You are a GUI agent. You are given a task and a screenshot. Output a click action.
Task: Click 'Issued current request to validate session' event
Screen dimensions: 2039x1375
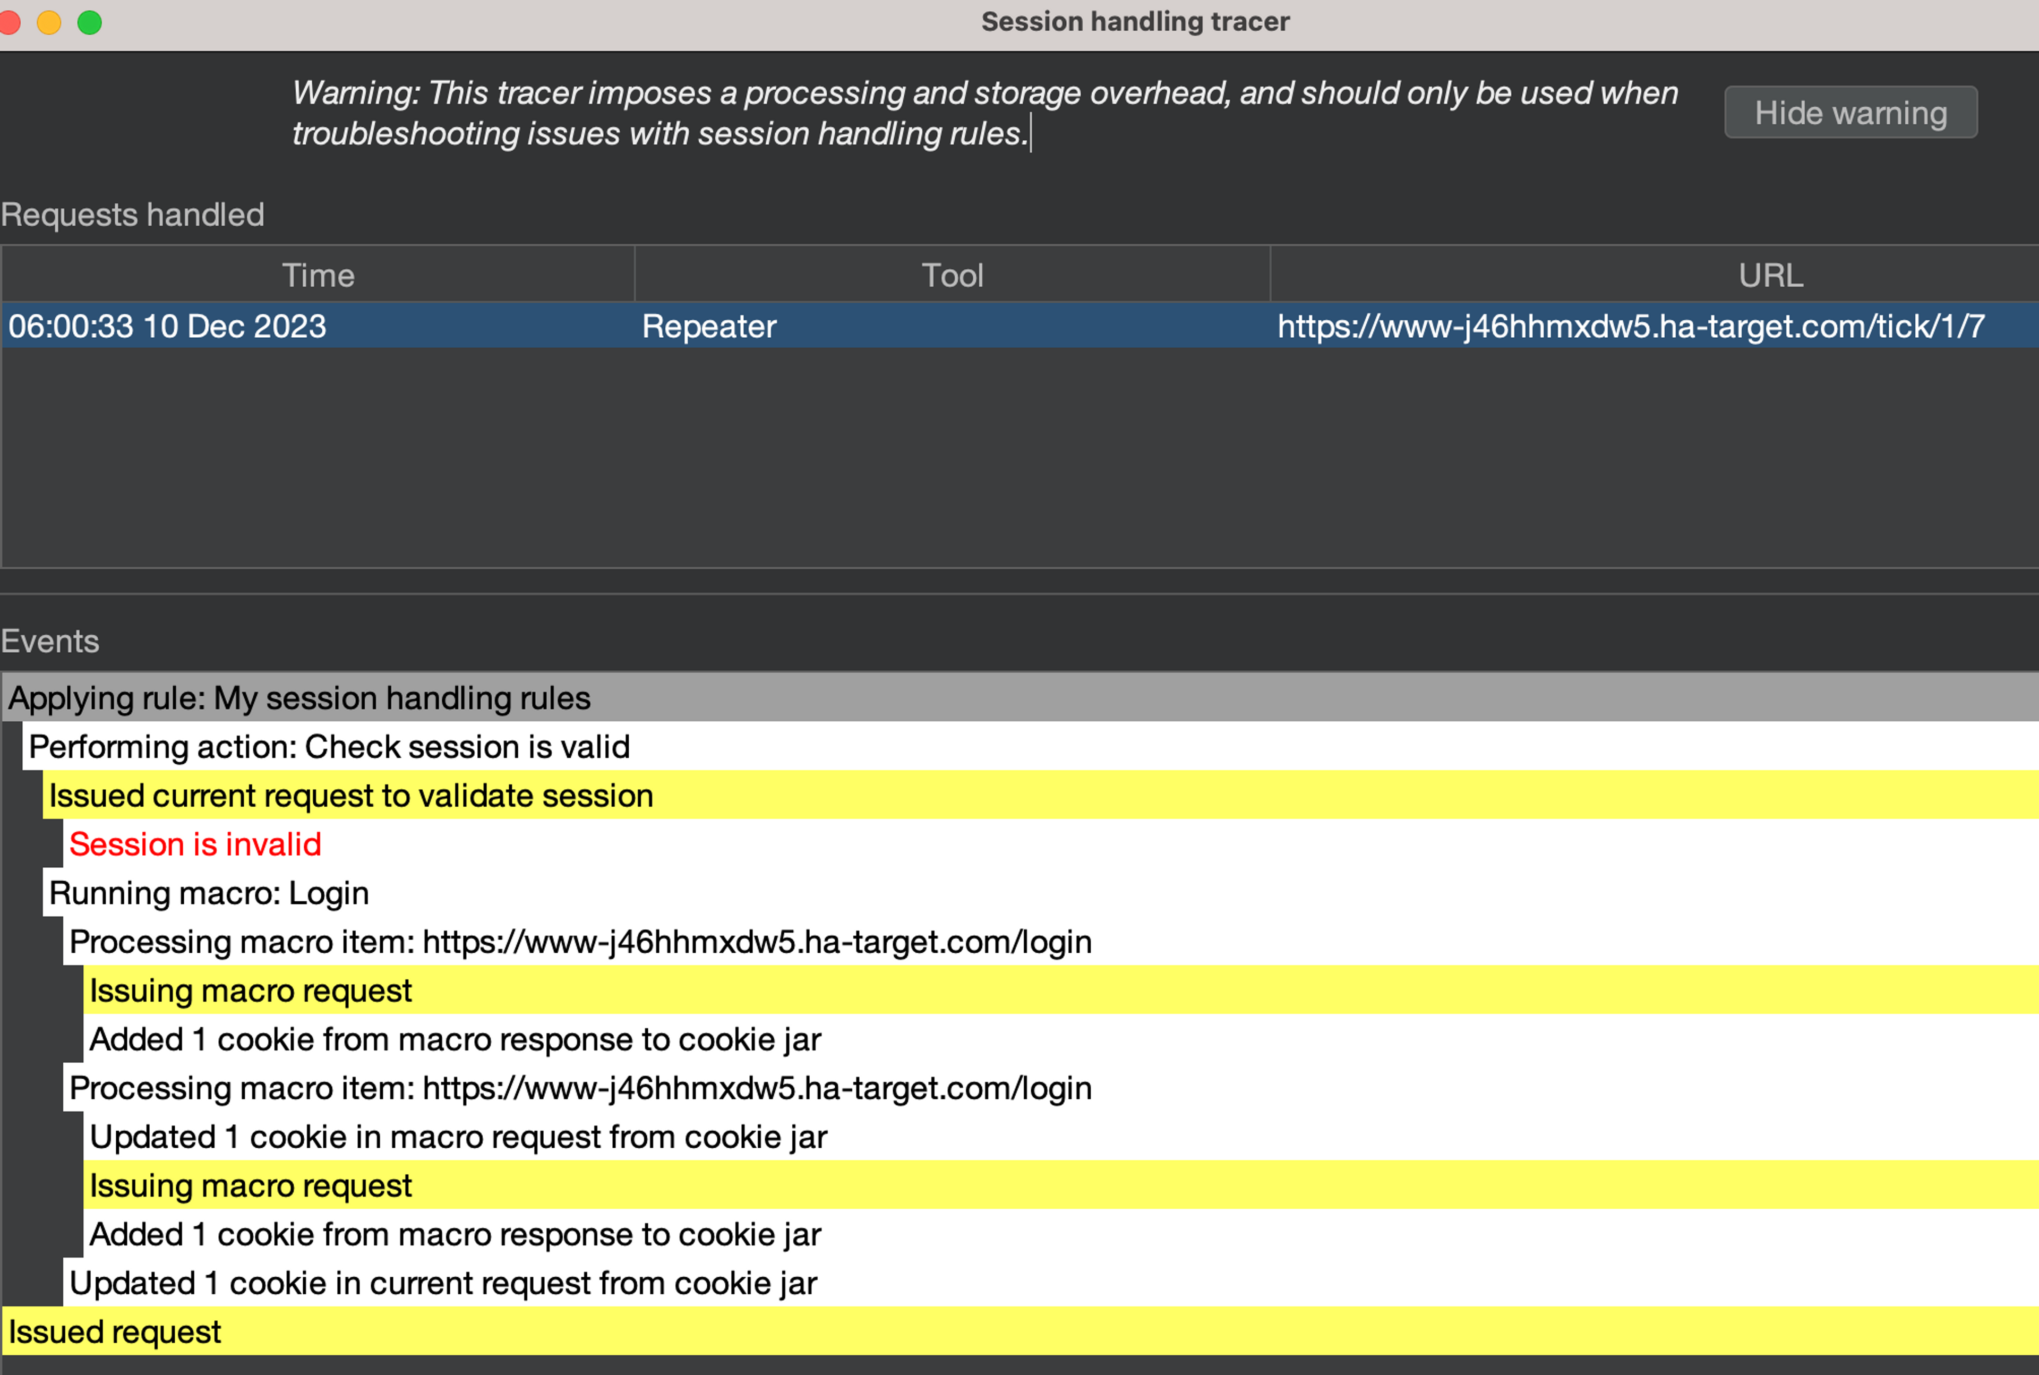pos(350,796)
